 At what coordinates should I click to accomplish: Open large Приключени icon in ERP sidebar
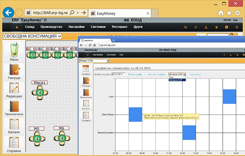14,108
